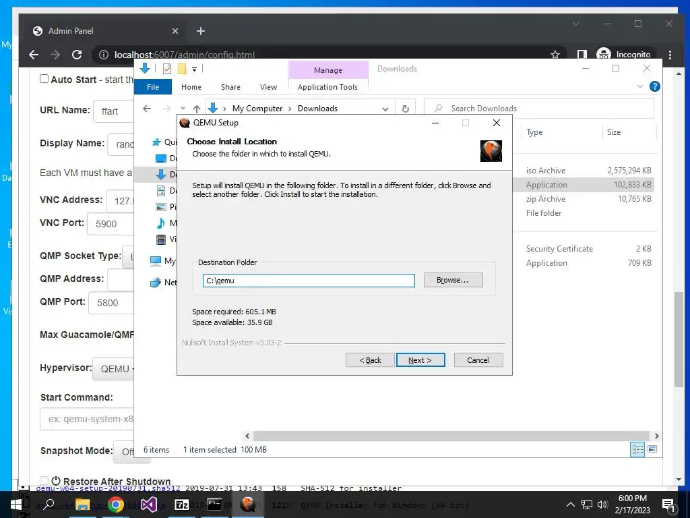Select My Computer in Explorer sidebar

163,261
